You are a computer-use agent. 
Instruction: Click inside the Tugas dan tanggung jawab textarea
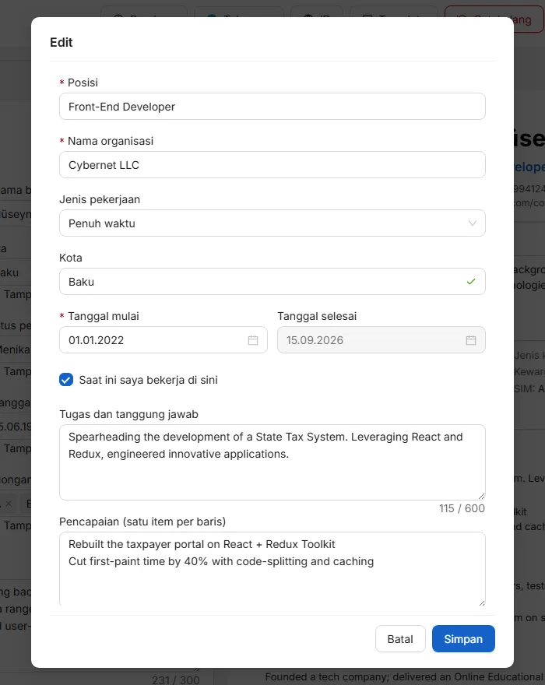tap(272, 462)
